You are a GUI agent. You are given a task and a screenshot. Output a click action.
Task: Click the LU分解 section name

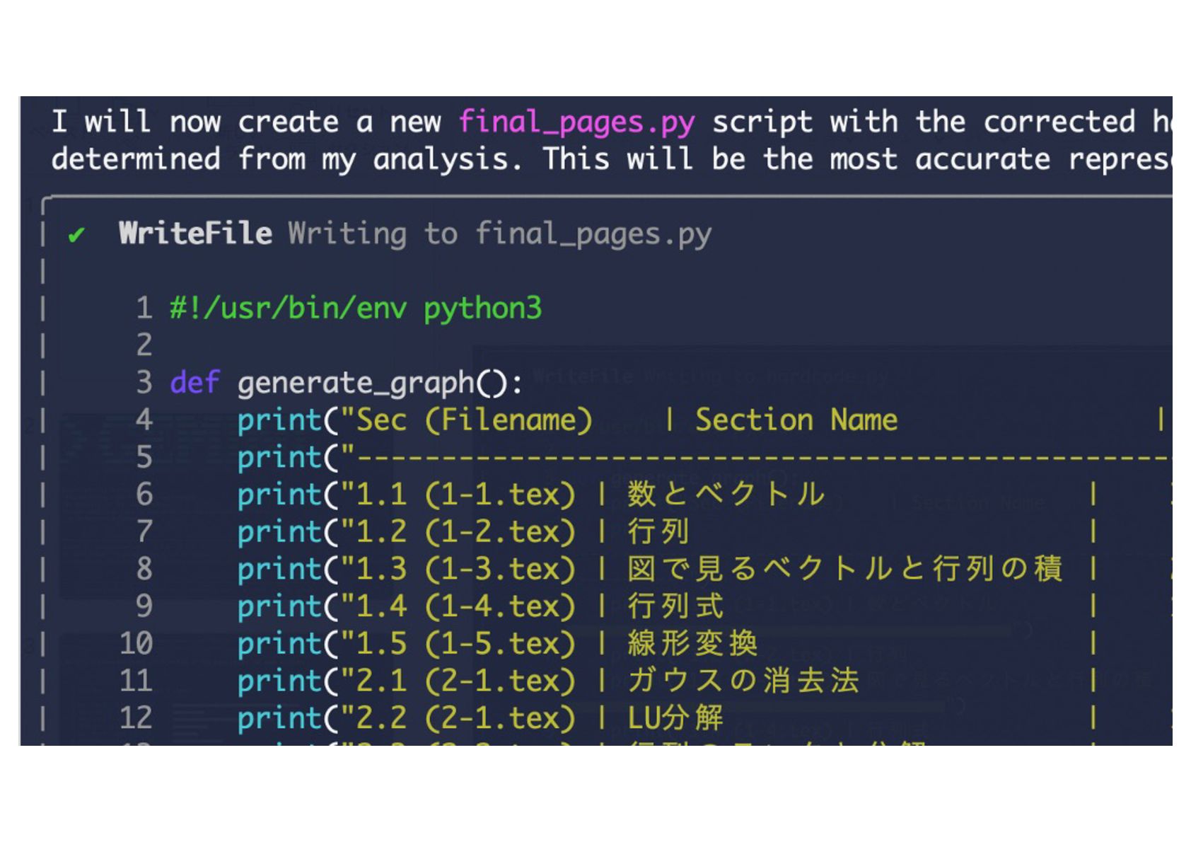click(675, 718)
